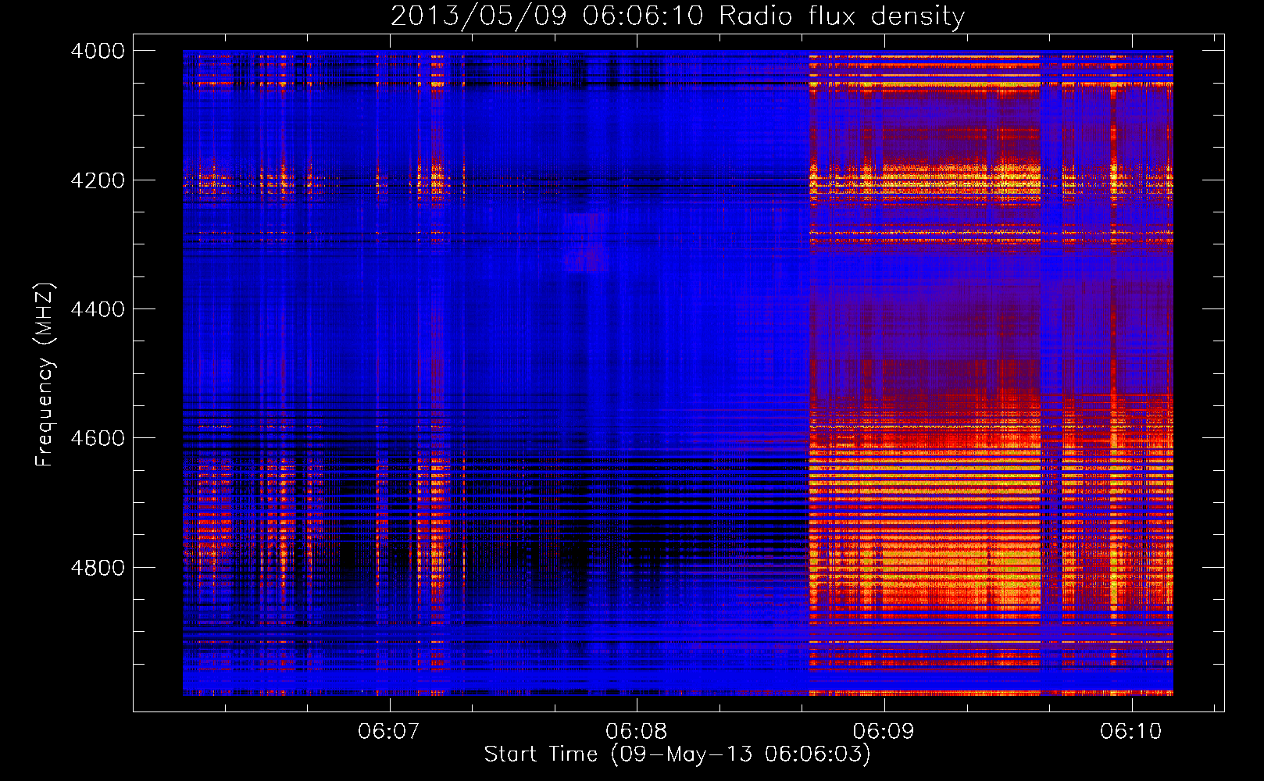The width and height of the screenshot is (1264, 781).
Task: Select the 4400 frequency axis label
Action: point(98,309)
